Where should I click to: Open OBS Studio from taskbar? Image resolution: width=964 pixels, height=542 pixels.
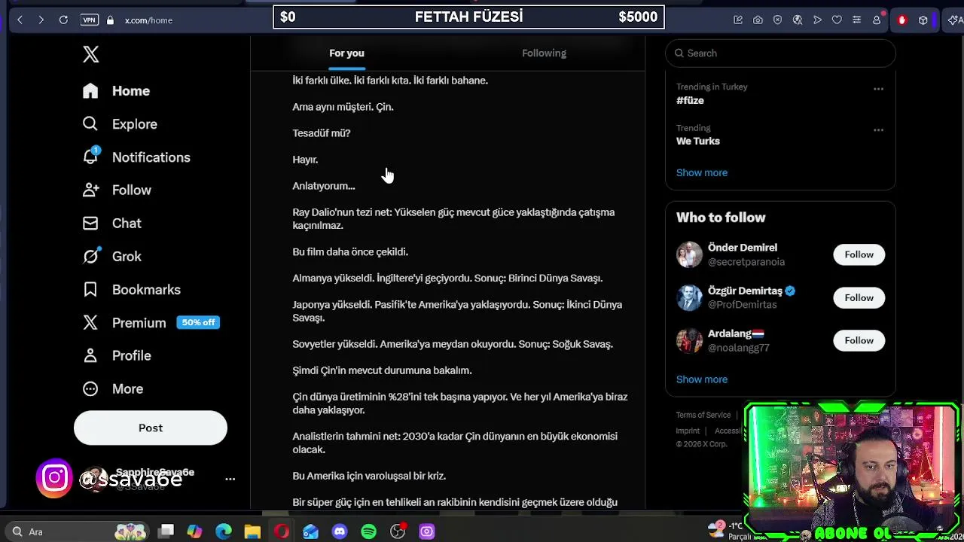[x=398, y=531]
